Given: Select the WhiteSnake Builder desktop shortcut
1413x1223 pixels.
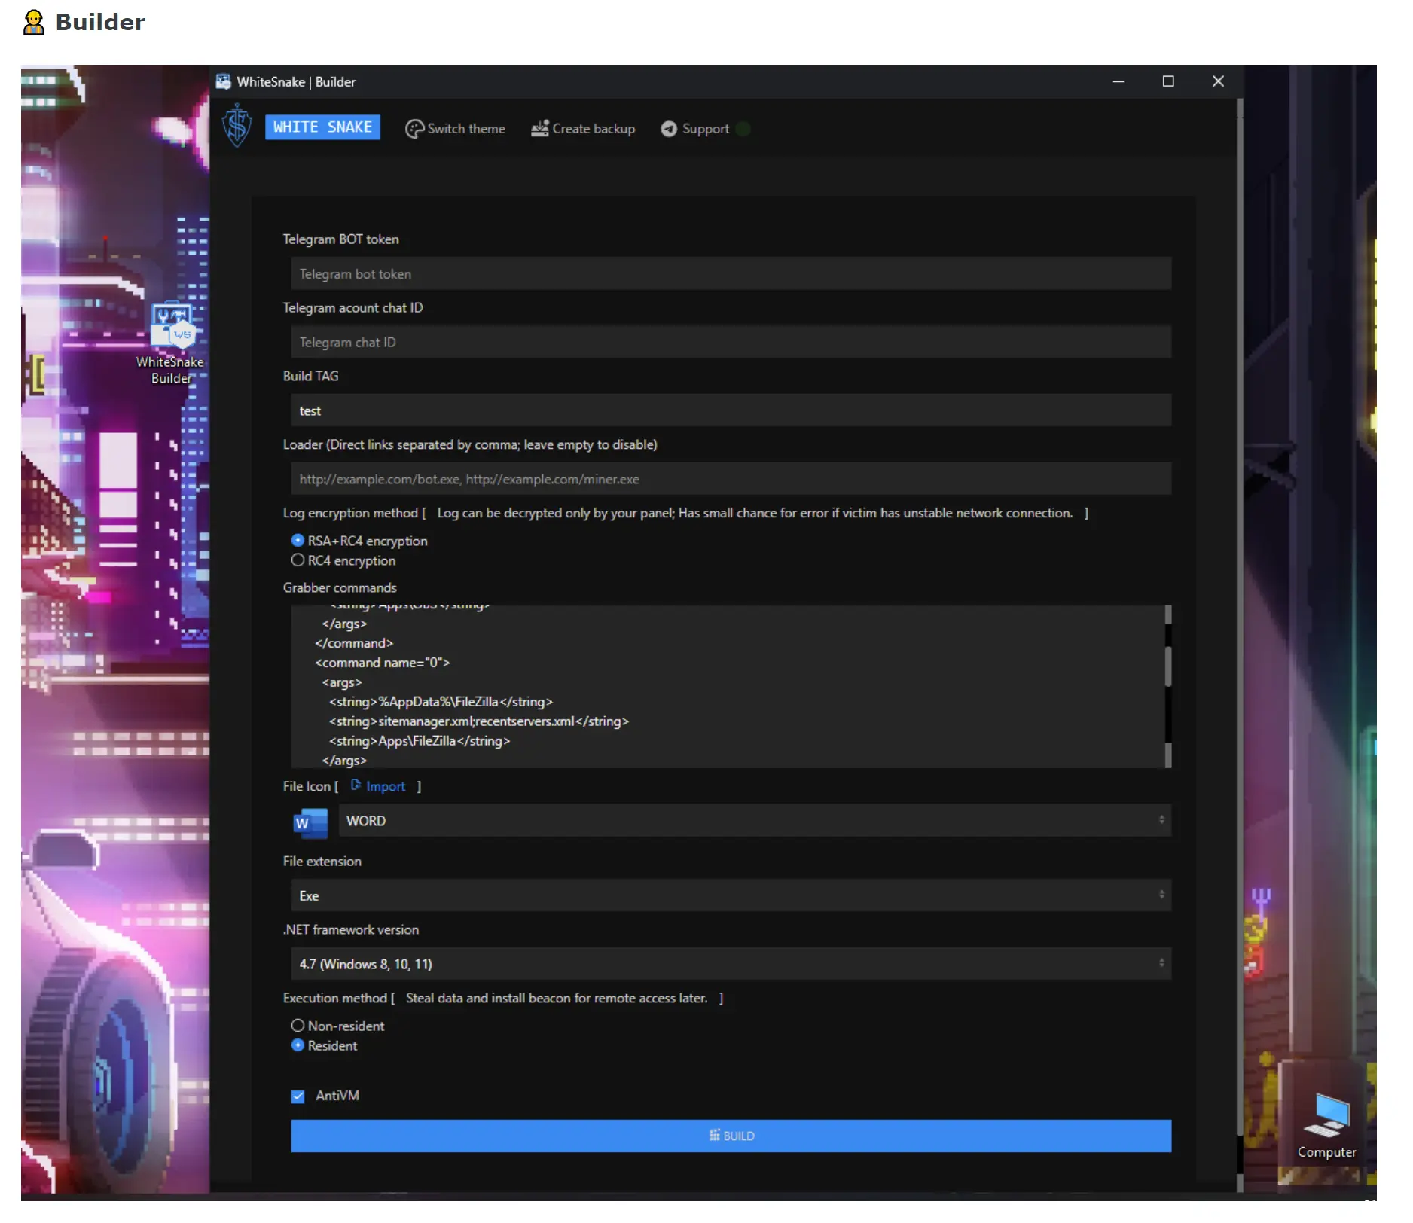Looking at the screenshot, I should 171,343.
